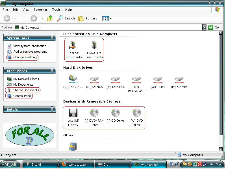Select the (A:) 3.5 Floppy icon
This screenshot has height=169, width=226.
73,112
